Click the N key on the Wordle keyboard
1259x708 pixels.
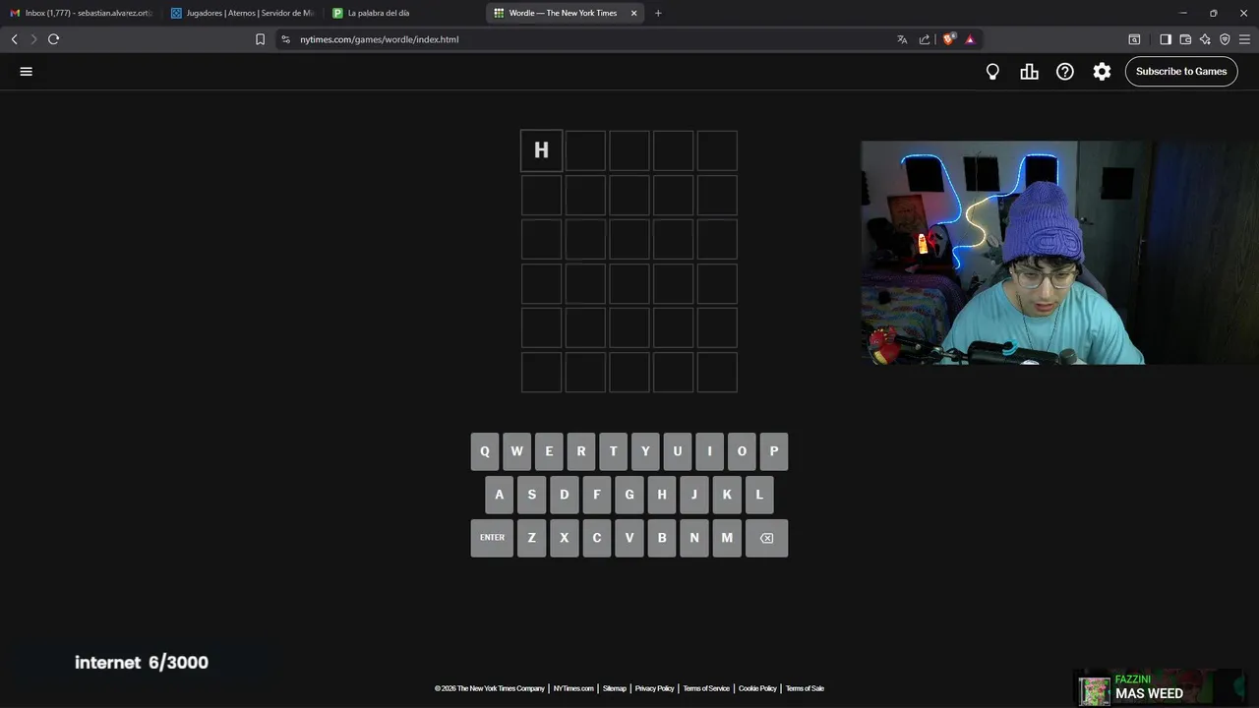694,538
